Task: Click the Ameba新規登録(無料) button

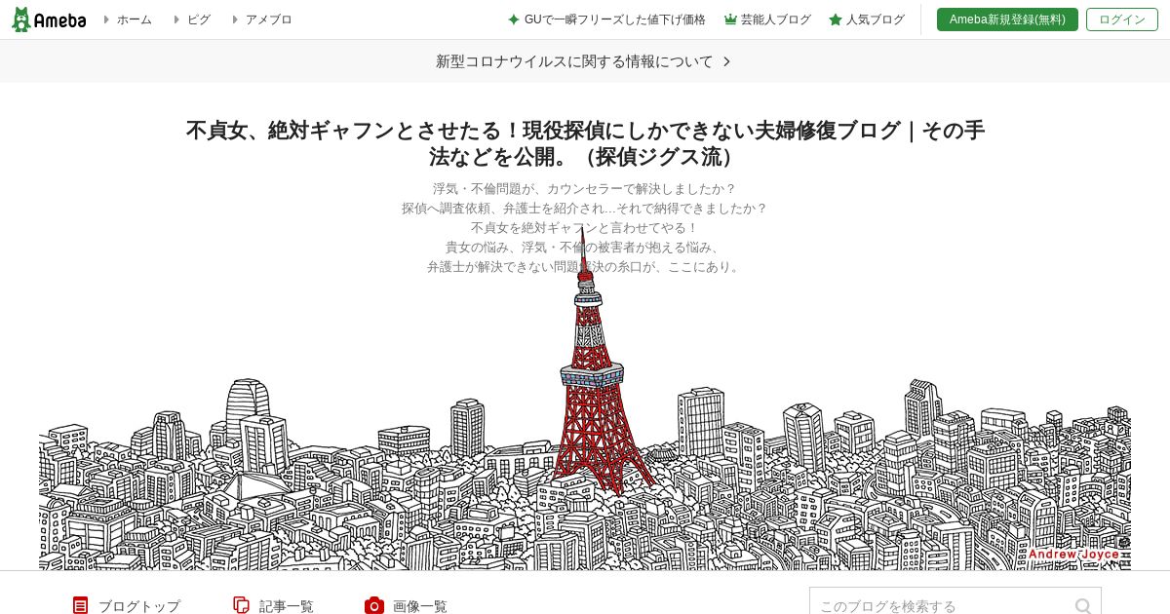Action: click(1007, 19)
